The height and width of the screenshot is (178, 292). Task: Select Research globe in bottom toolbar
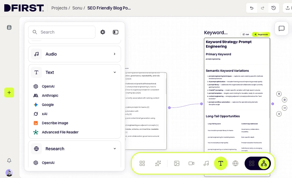pyautogui.click(x=235, y=163)
